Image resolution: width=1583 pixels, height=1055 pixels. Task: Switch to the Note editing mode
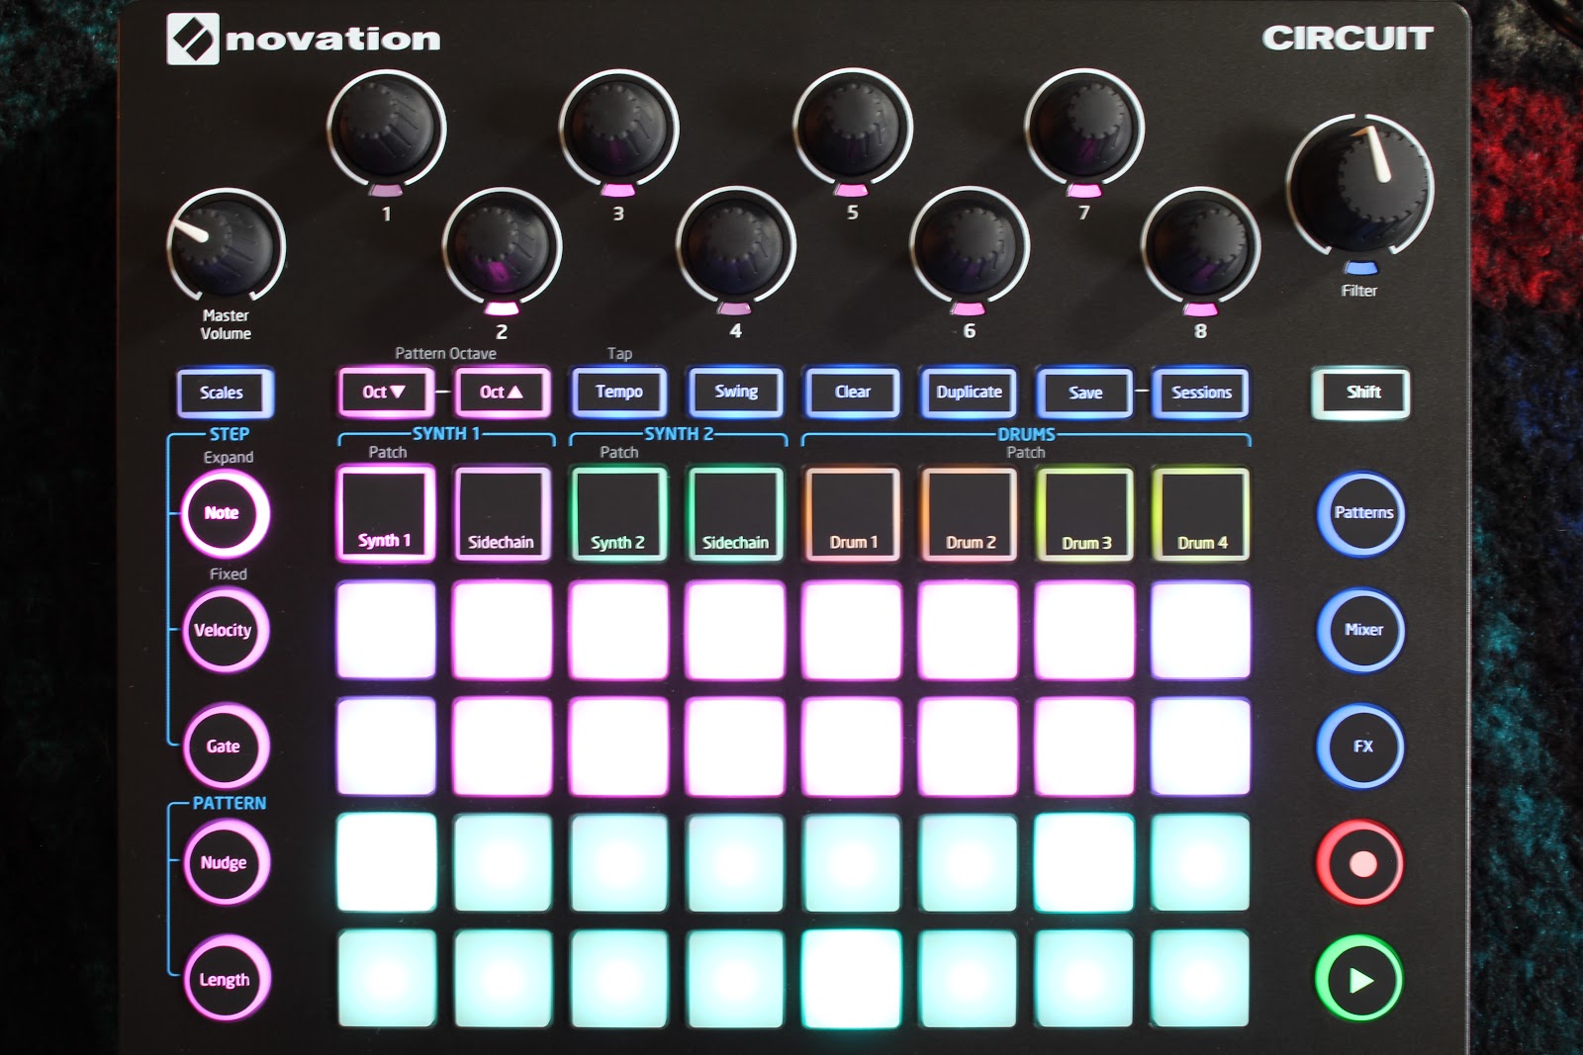(x=225, y=512)
